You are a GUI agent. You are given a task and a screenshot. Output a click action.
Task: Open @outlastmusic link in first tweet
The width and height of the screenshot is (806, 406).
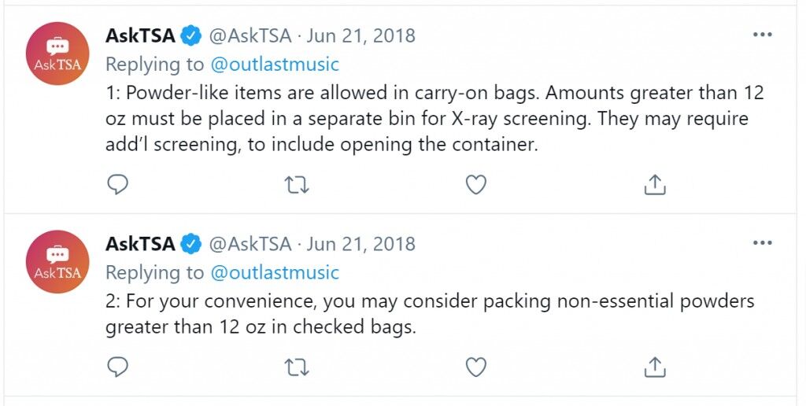click(x=275, y=65)
